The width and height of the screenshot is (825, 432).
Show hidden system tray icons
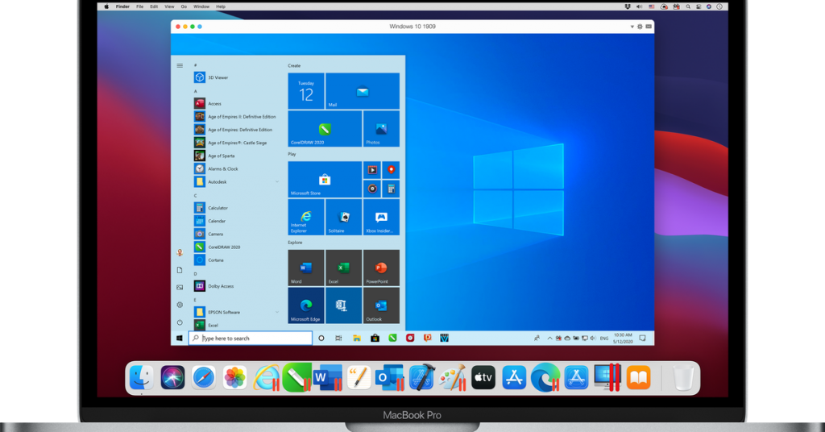pos(550,339)
